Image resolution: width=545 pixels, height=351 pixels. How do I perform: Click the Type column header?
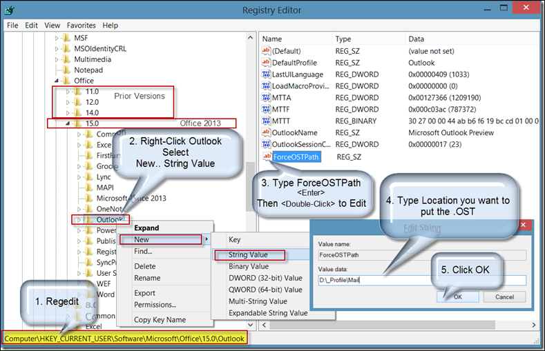pyautogui.click(x=368, y=39)
